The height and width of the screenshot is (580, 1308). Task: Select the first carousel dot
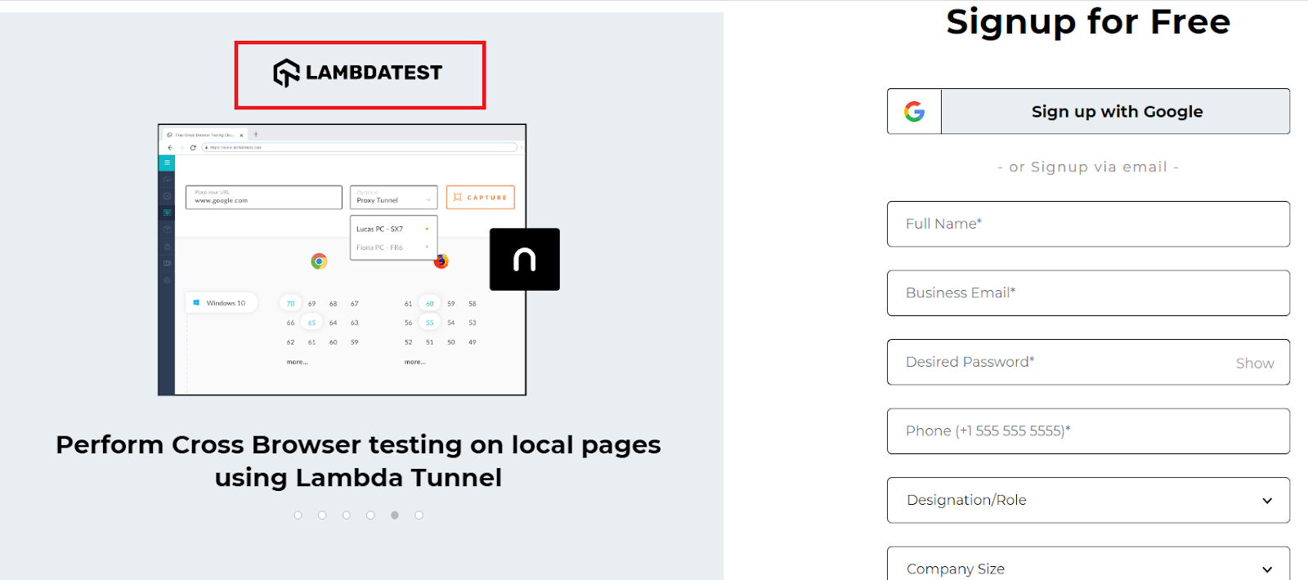tap(298, 515)
